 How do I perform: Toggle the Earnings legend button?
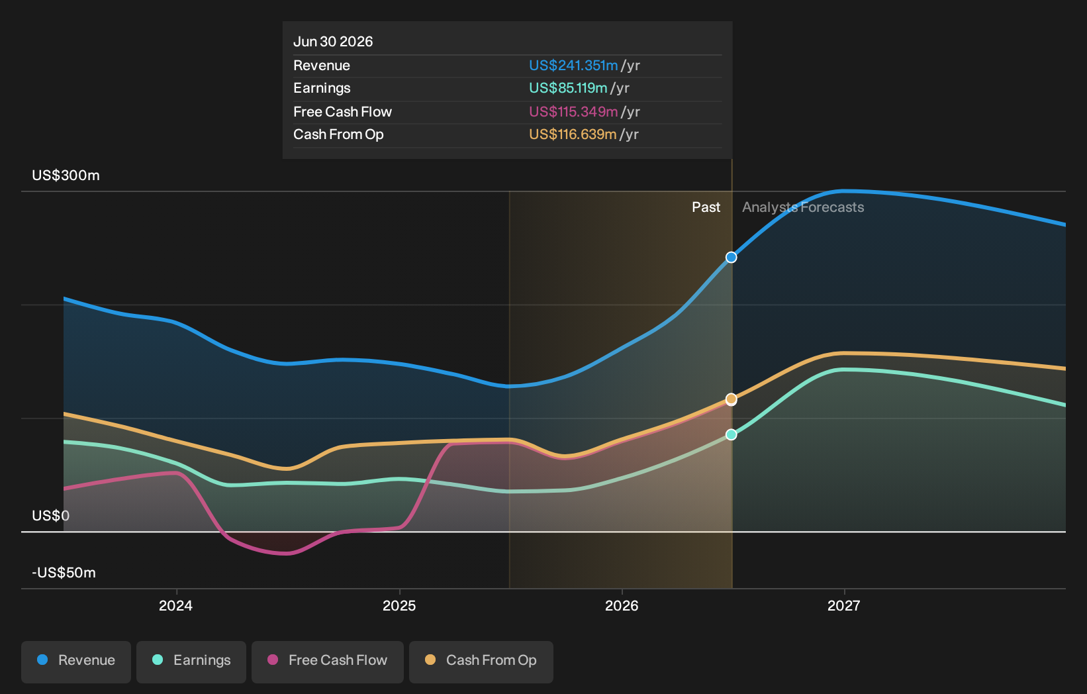(191, 662)
